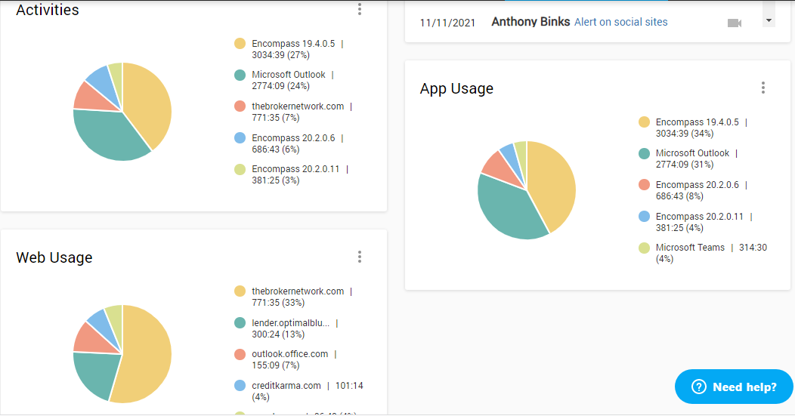
Task: Open the Alert on social sites link
Action: point(620,22)
